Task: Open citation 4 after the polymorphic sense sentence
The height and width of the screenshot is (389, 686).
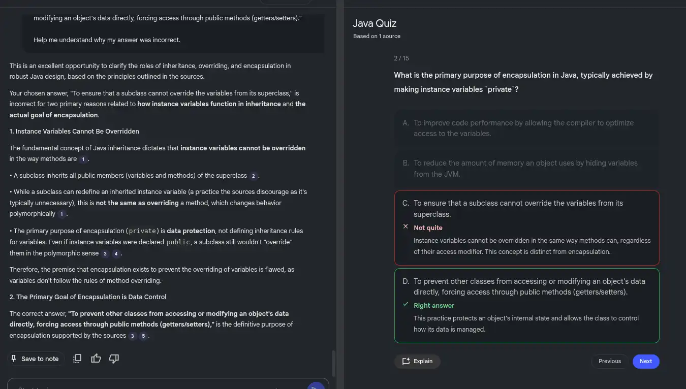Action: (x=116, y=253)
